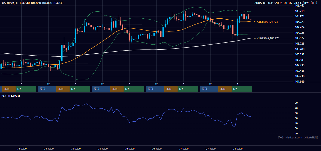This screenshot has height=151, width=321.
Task: Click price axis label 104.225
Action: [300, 33]
